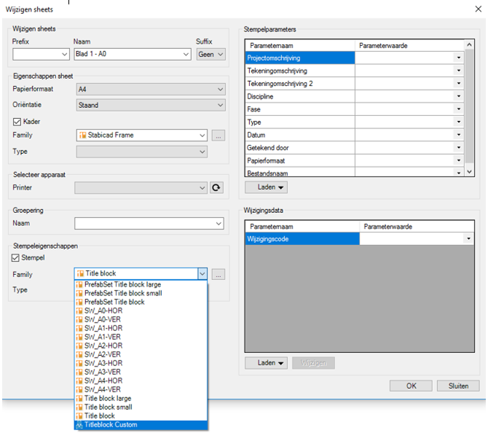Screen dimensions: 488x436
Task: Select the Fase parameter row
Action: pyautogui.click(x=300, y=109)
